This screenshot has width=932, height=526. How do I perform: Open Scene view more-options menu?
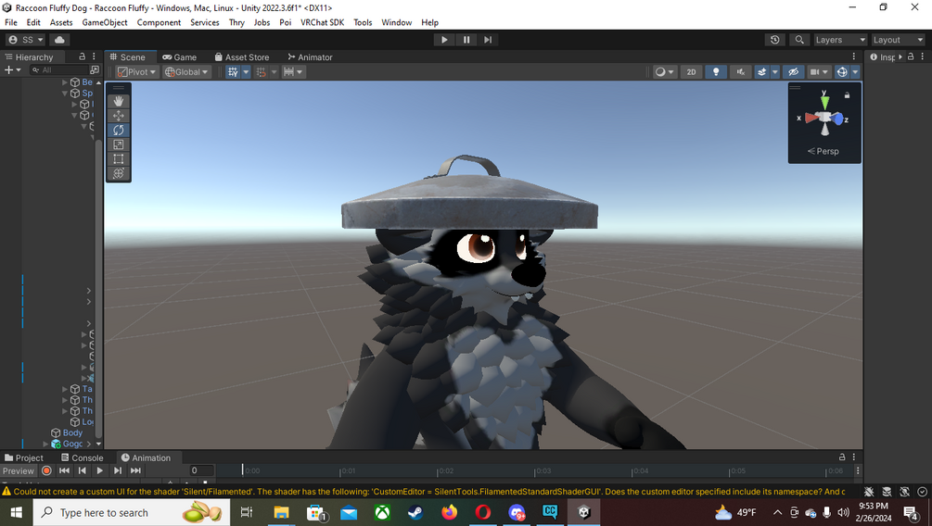854,56
